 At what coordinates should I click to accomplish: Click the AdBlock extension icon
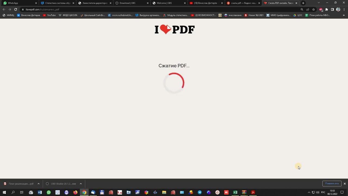click(x=321, y=10)
